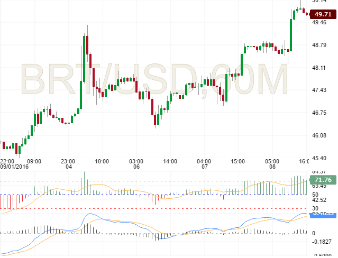Viewport: 338px width, 258px height.
Task: Select the 14:00 time axis label
Action: 169,161
